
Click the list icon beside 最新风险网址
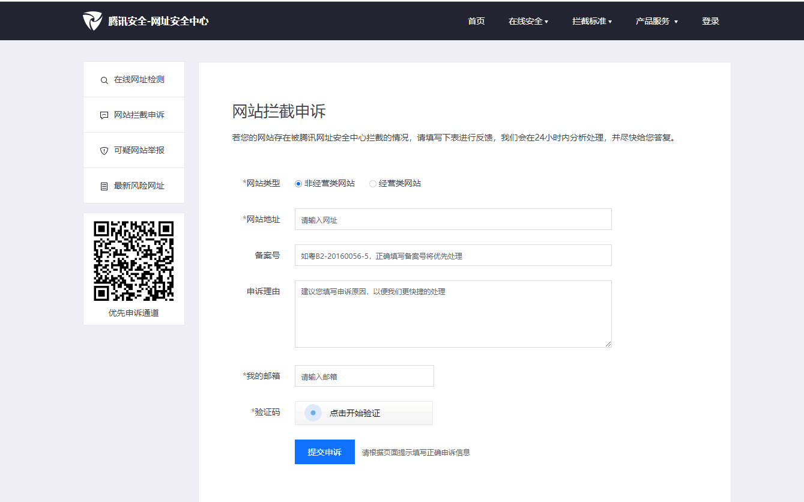104,186
